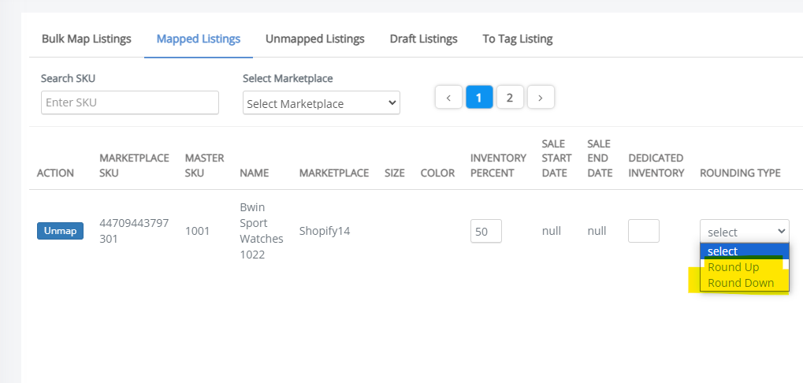Image resolution: width=803 pixels, height=383 pixels.
Task: Go to next page arrow
Action: click(541, 97)
